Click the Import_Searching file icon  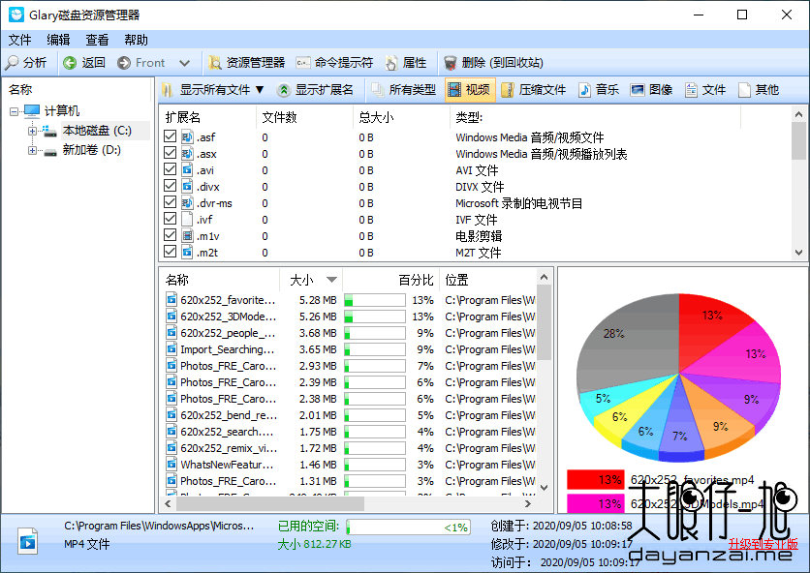point(171,349)
